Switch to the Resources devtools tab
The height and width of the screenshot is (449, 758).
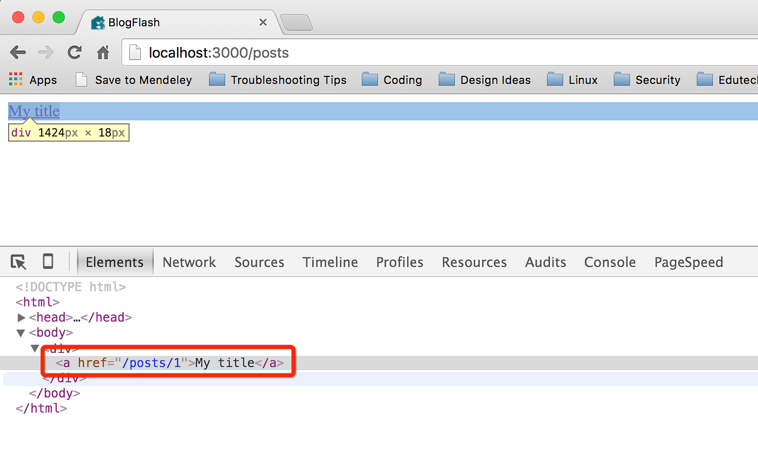coord(474,262)
